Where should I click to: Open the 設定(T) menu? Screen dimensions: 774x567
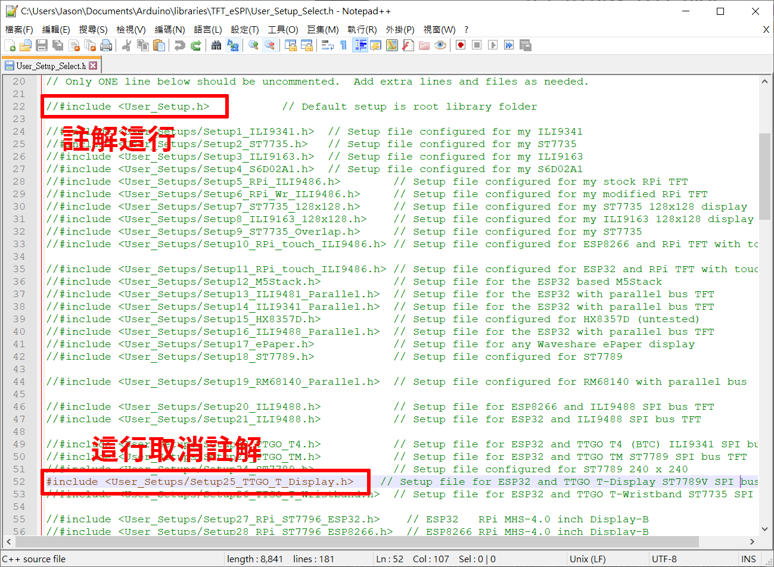(245, 29)
